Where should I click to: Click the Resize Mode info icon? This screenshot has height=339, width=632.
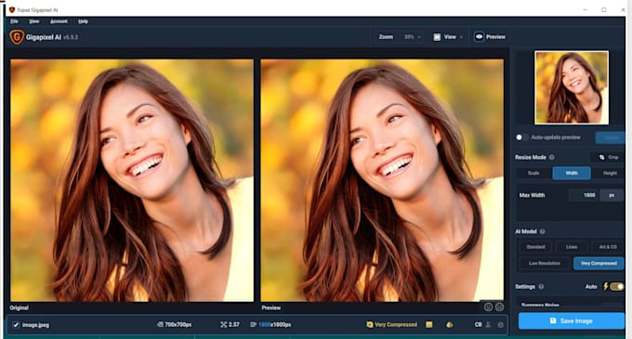click(552, 157)
